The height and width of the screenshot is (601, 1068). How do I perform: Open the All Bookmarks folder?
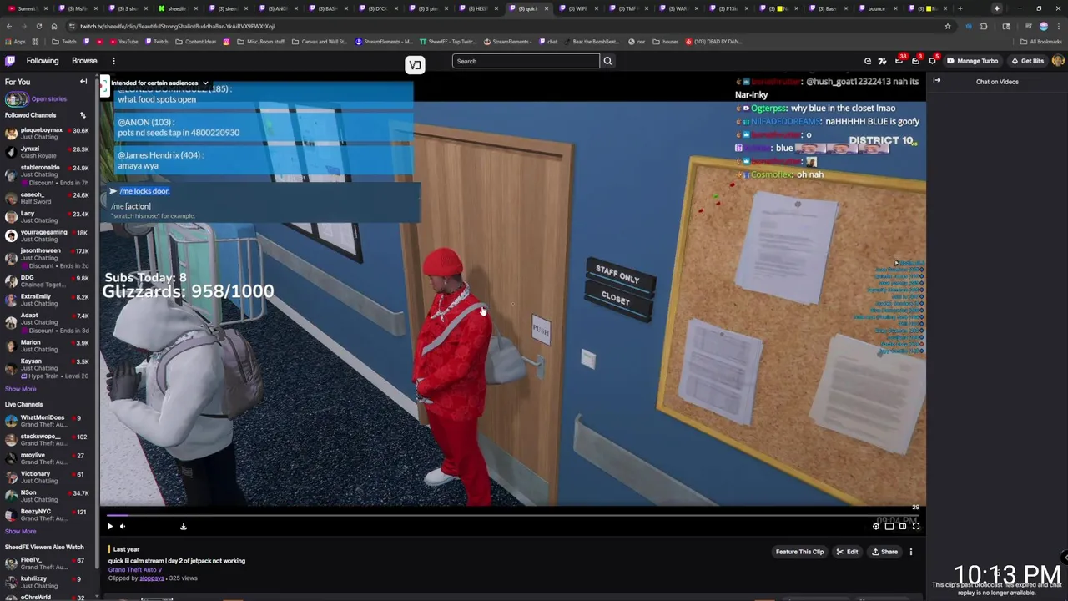tap(1042, 41)
